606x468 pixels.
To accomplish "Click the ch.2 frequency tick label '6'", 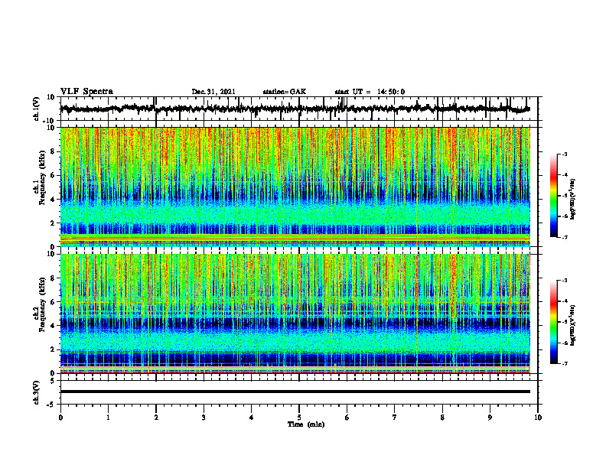I will coord(53,301).
